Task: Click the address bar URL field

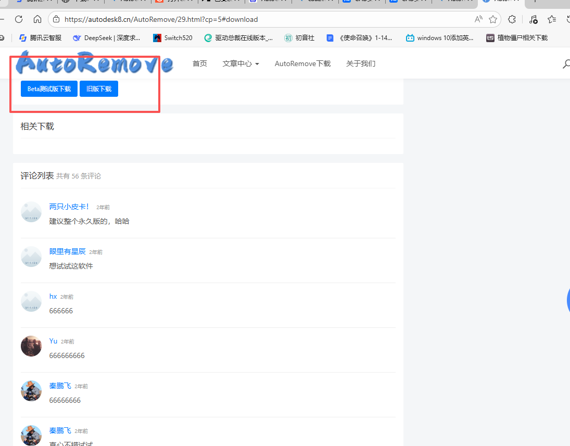Action: point(260,19)
